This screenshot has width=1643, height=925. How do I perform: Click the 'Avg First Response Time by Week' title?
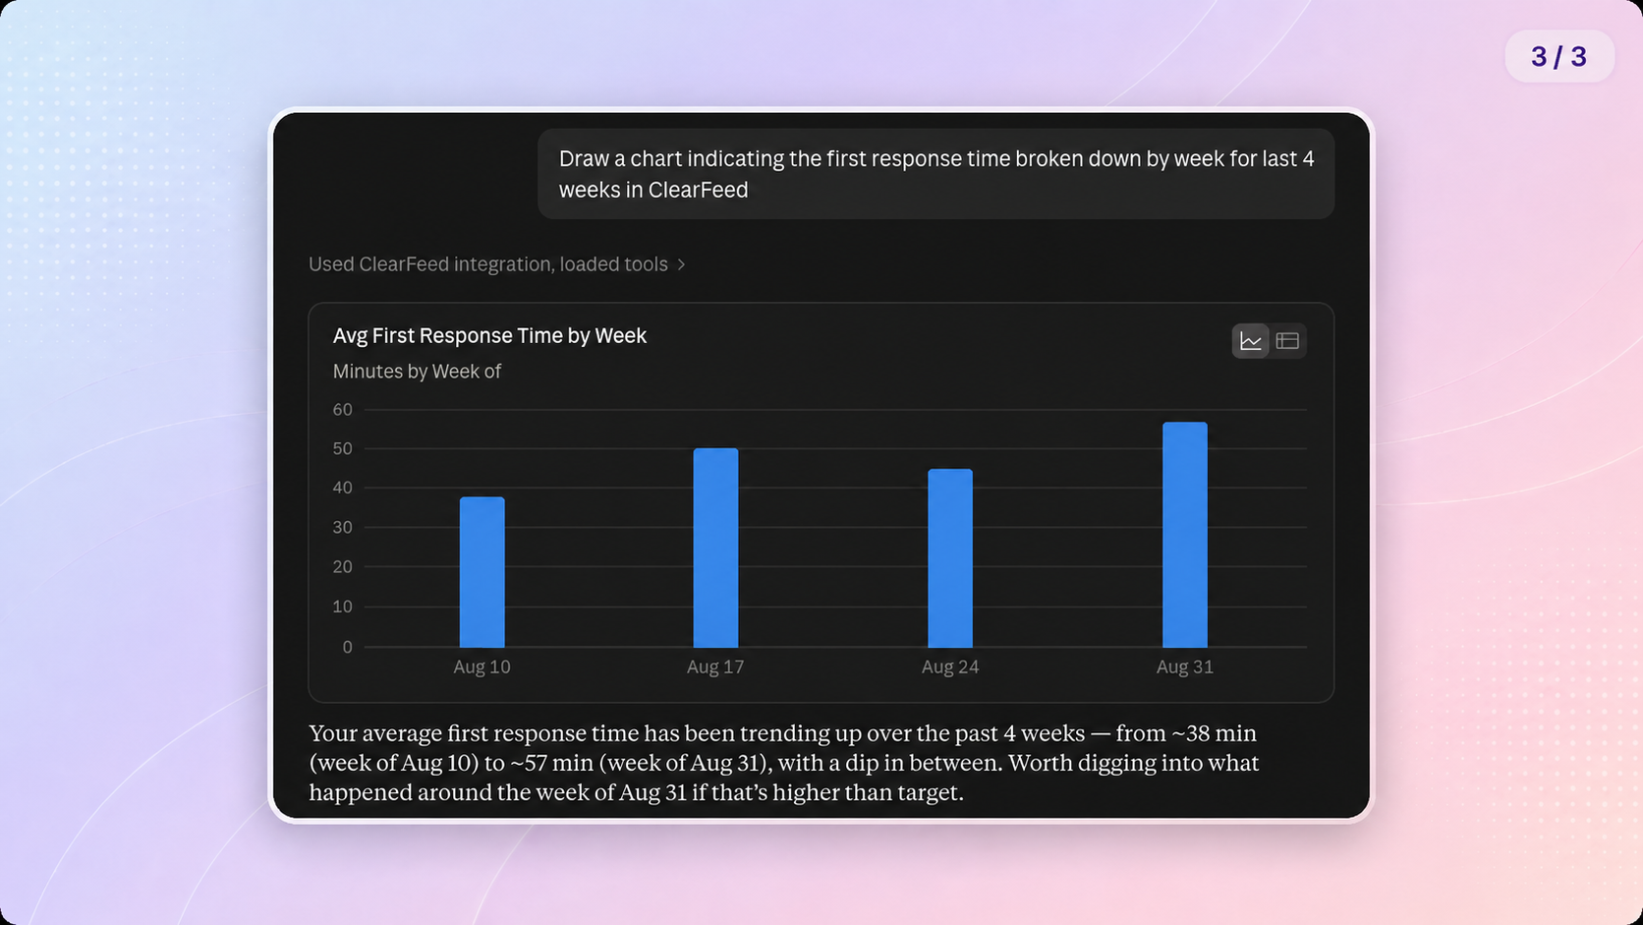click(x=489, y=336)
